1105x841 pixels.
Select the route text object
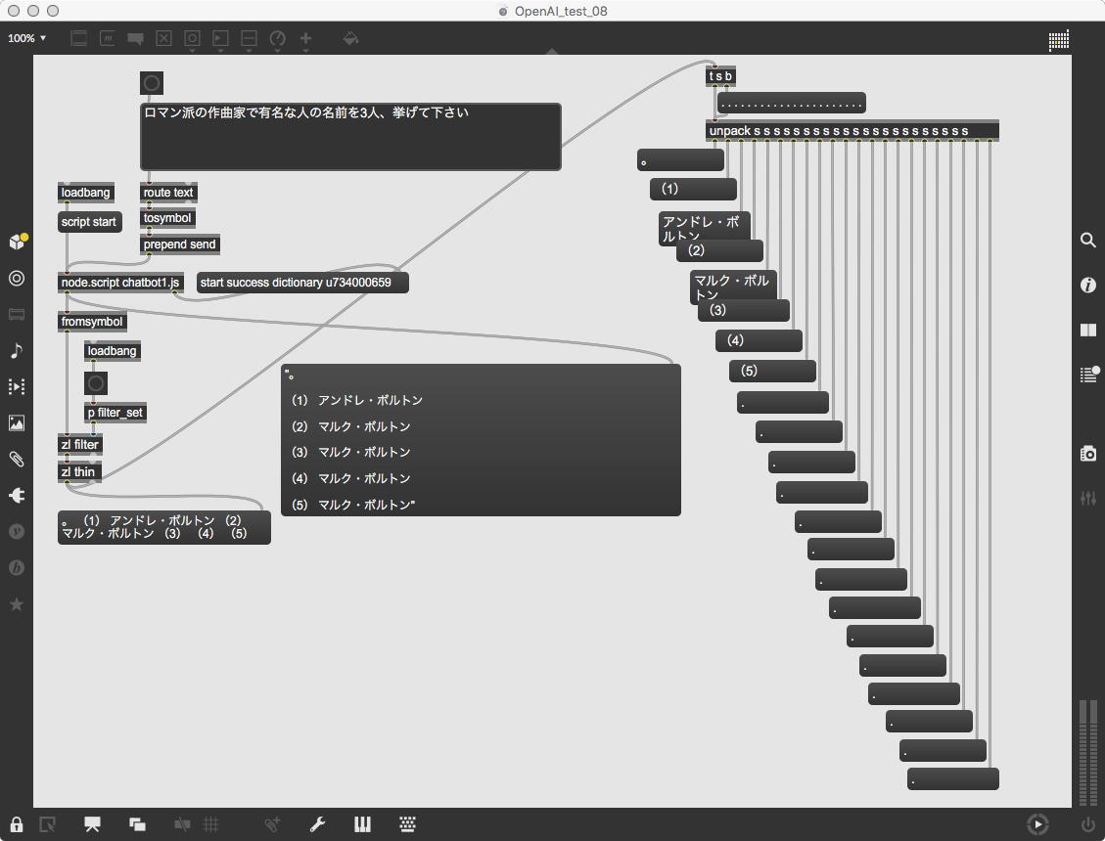coord(168,193)
